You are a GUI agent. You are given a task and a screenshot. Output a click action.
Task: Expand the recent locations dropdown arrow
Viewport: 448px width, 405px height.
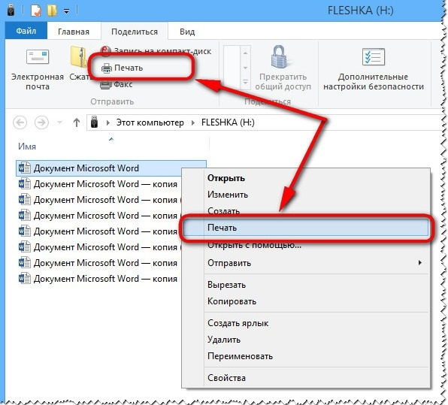59,122
